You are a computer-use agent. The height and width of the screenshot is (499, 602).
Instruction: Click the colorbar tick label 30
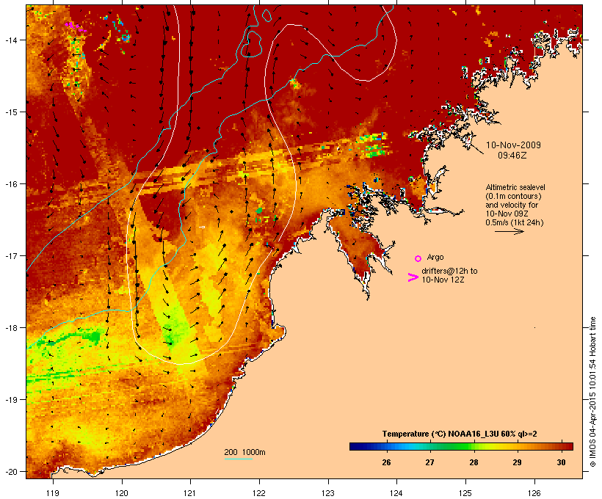point(561,462)
